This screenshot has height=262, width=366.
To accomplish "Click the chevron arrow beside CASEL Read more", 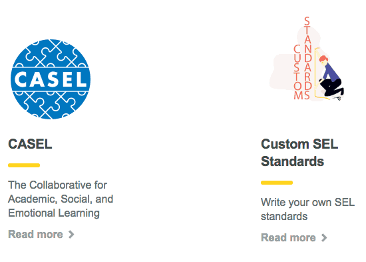I will tap(71, 234).
